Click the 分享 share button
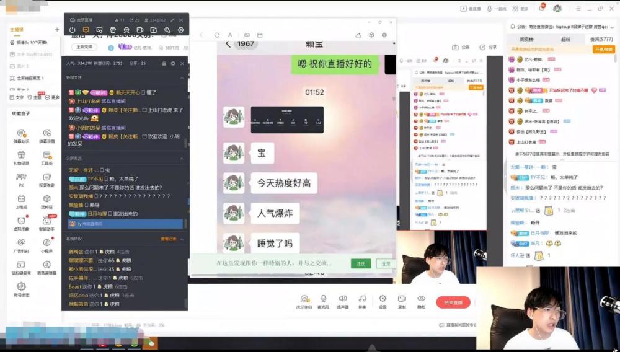 [488, 47]
